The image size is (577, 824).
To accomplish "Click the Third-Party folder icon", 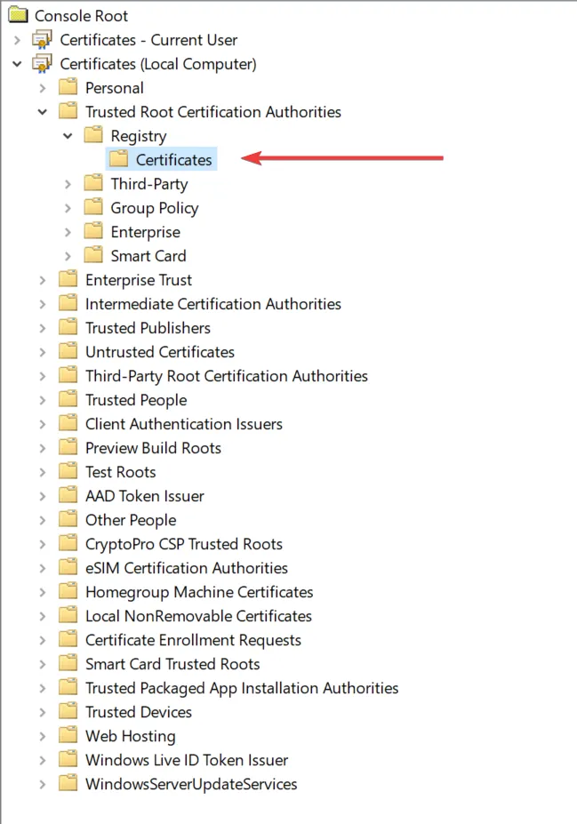I will pos(93,183).
